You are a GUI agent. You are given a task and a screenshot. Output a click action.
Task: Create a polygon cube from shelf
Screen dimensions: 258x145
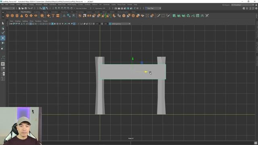pos(12,16)
